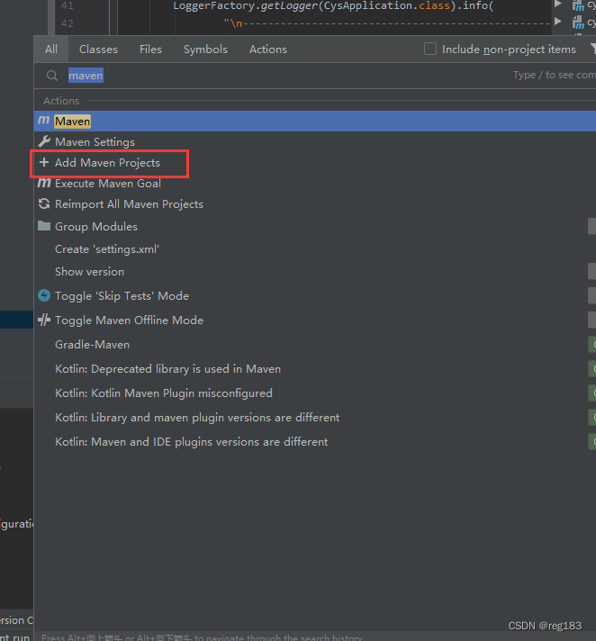The image size is (596, 641).
Task: Select Kotlin: Library and maven plugin versions
Action: point(197,418)
